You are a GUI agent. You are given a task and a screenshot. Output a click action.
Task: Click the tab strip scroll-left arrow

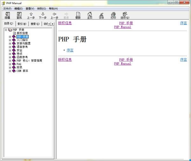49,24
